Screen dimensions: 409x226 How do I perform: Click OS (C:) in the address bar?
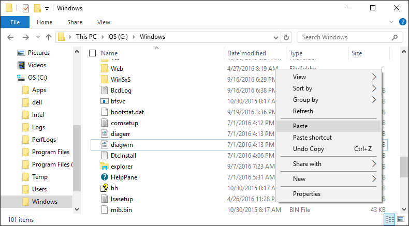point(118,37)
